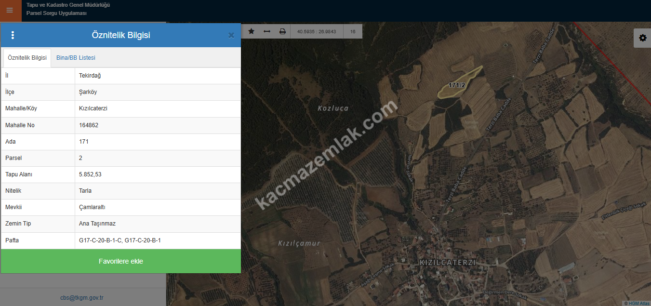Viewport: 651px width, 306px height.
Task: Click the coordinates display 40.5935 : 26.9843
Action: click(317, 31)
